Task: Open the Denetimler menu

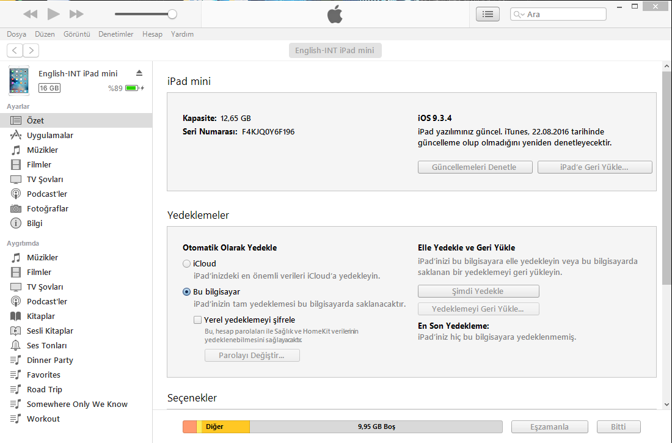Action: point(115,34)
